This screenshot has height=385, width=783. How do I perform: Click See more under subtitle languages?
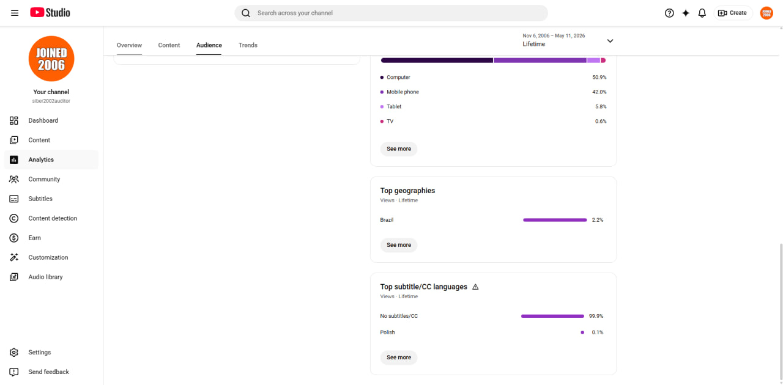pyautogui.click(x=399, y=358)
